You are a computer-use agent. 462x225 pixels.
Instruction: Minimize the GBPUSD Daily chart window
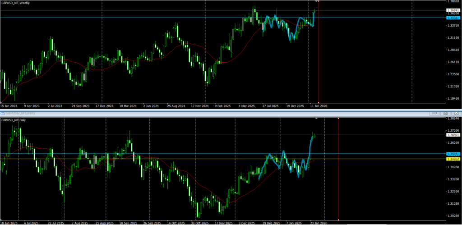point(434,112)
